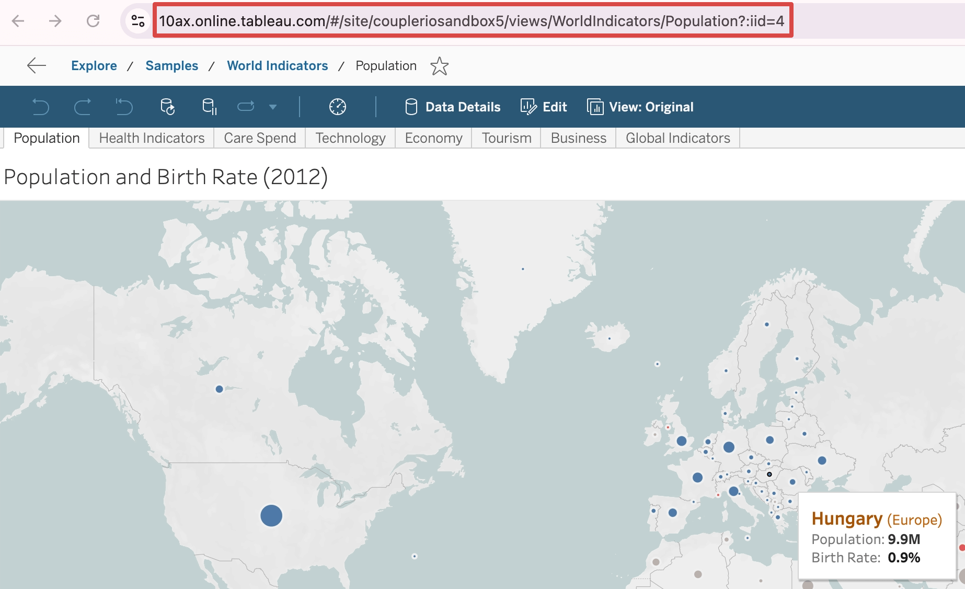Click the browser reload button
Image resolution: width=965 pixels, height=589 pixels.
tap(93, 21)
